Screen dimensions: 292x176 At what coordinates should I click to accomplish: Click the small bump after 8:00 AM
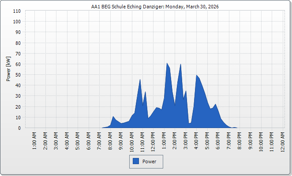coord(113,117)
